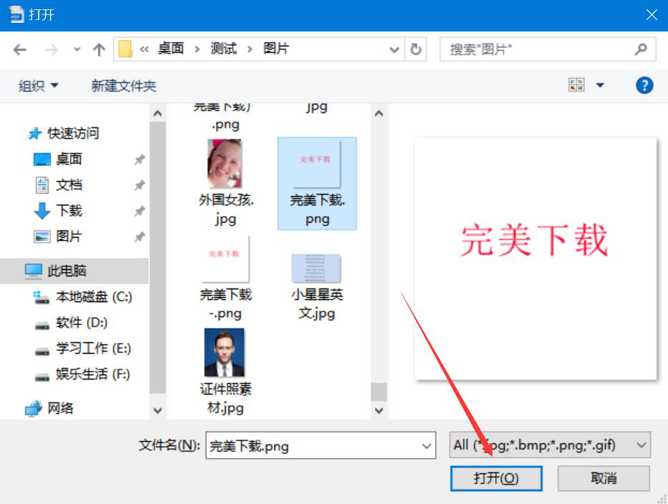
Task: Select 桌面 in the address path
Action: click(171, 49)
